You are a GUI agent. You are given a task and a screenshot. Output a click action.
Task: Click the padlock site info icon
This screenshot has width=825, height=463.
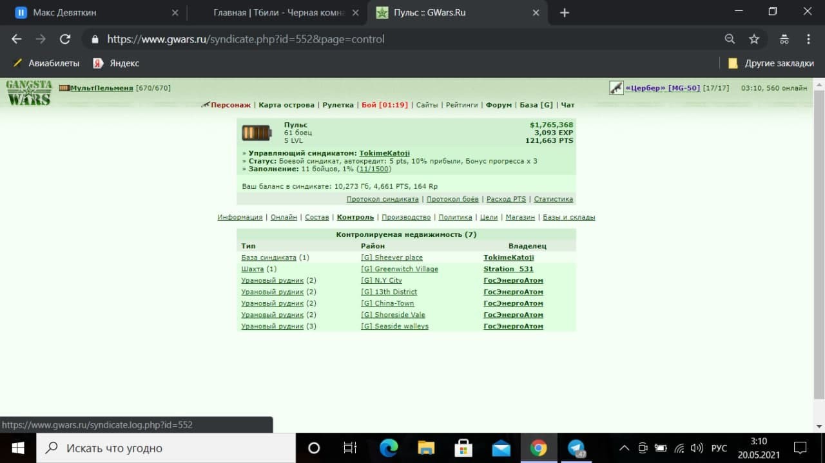point(95,39)
